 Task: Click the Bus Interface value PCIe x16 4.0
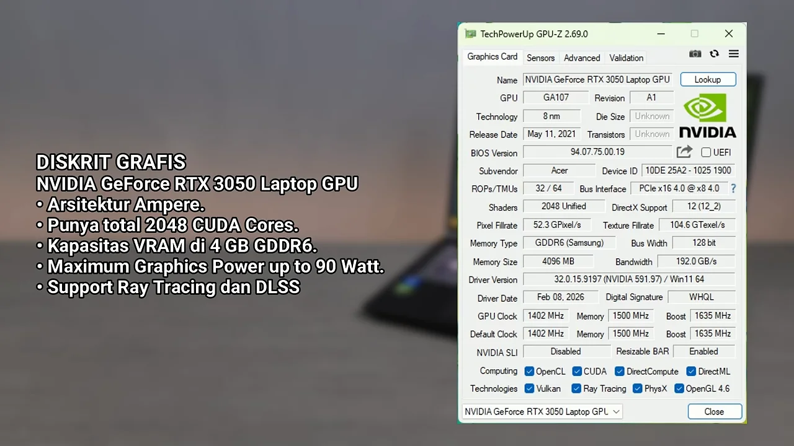click(x=679, y=188)
